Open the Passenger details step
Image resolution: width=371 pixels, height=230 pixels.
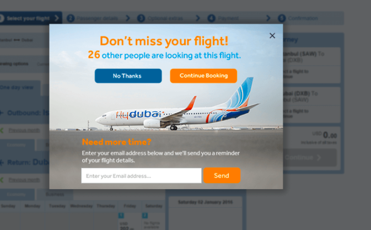pyautogui.click(x=97, y=18)
